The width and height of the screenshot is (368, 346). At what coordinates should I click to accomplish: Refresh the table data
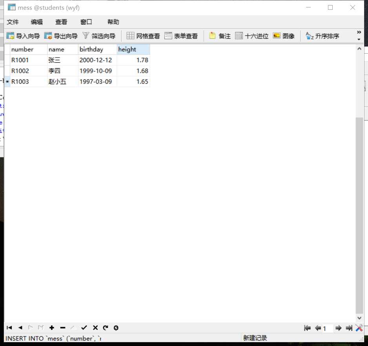[x=106, y=328]
